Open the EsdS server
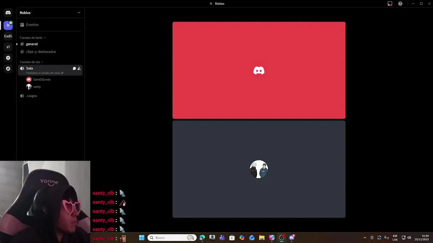This screenshot has height=243, width=433. pos(8,36)
